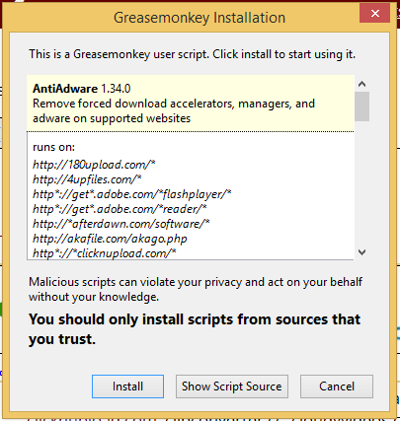Select the http://180upload.com/* entry
The width and height of the screenshot is (400, 421).
click(94, 164)
